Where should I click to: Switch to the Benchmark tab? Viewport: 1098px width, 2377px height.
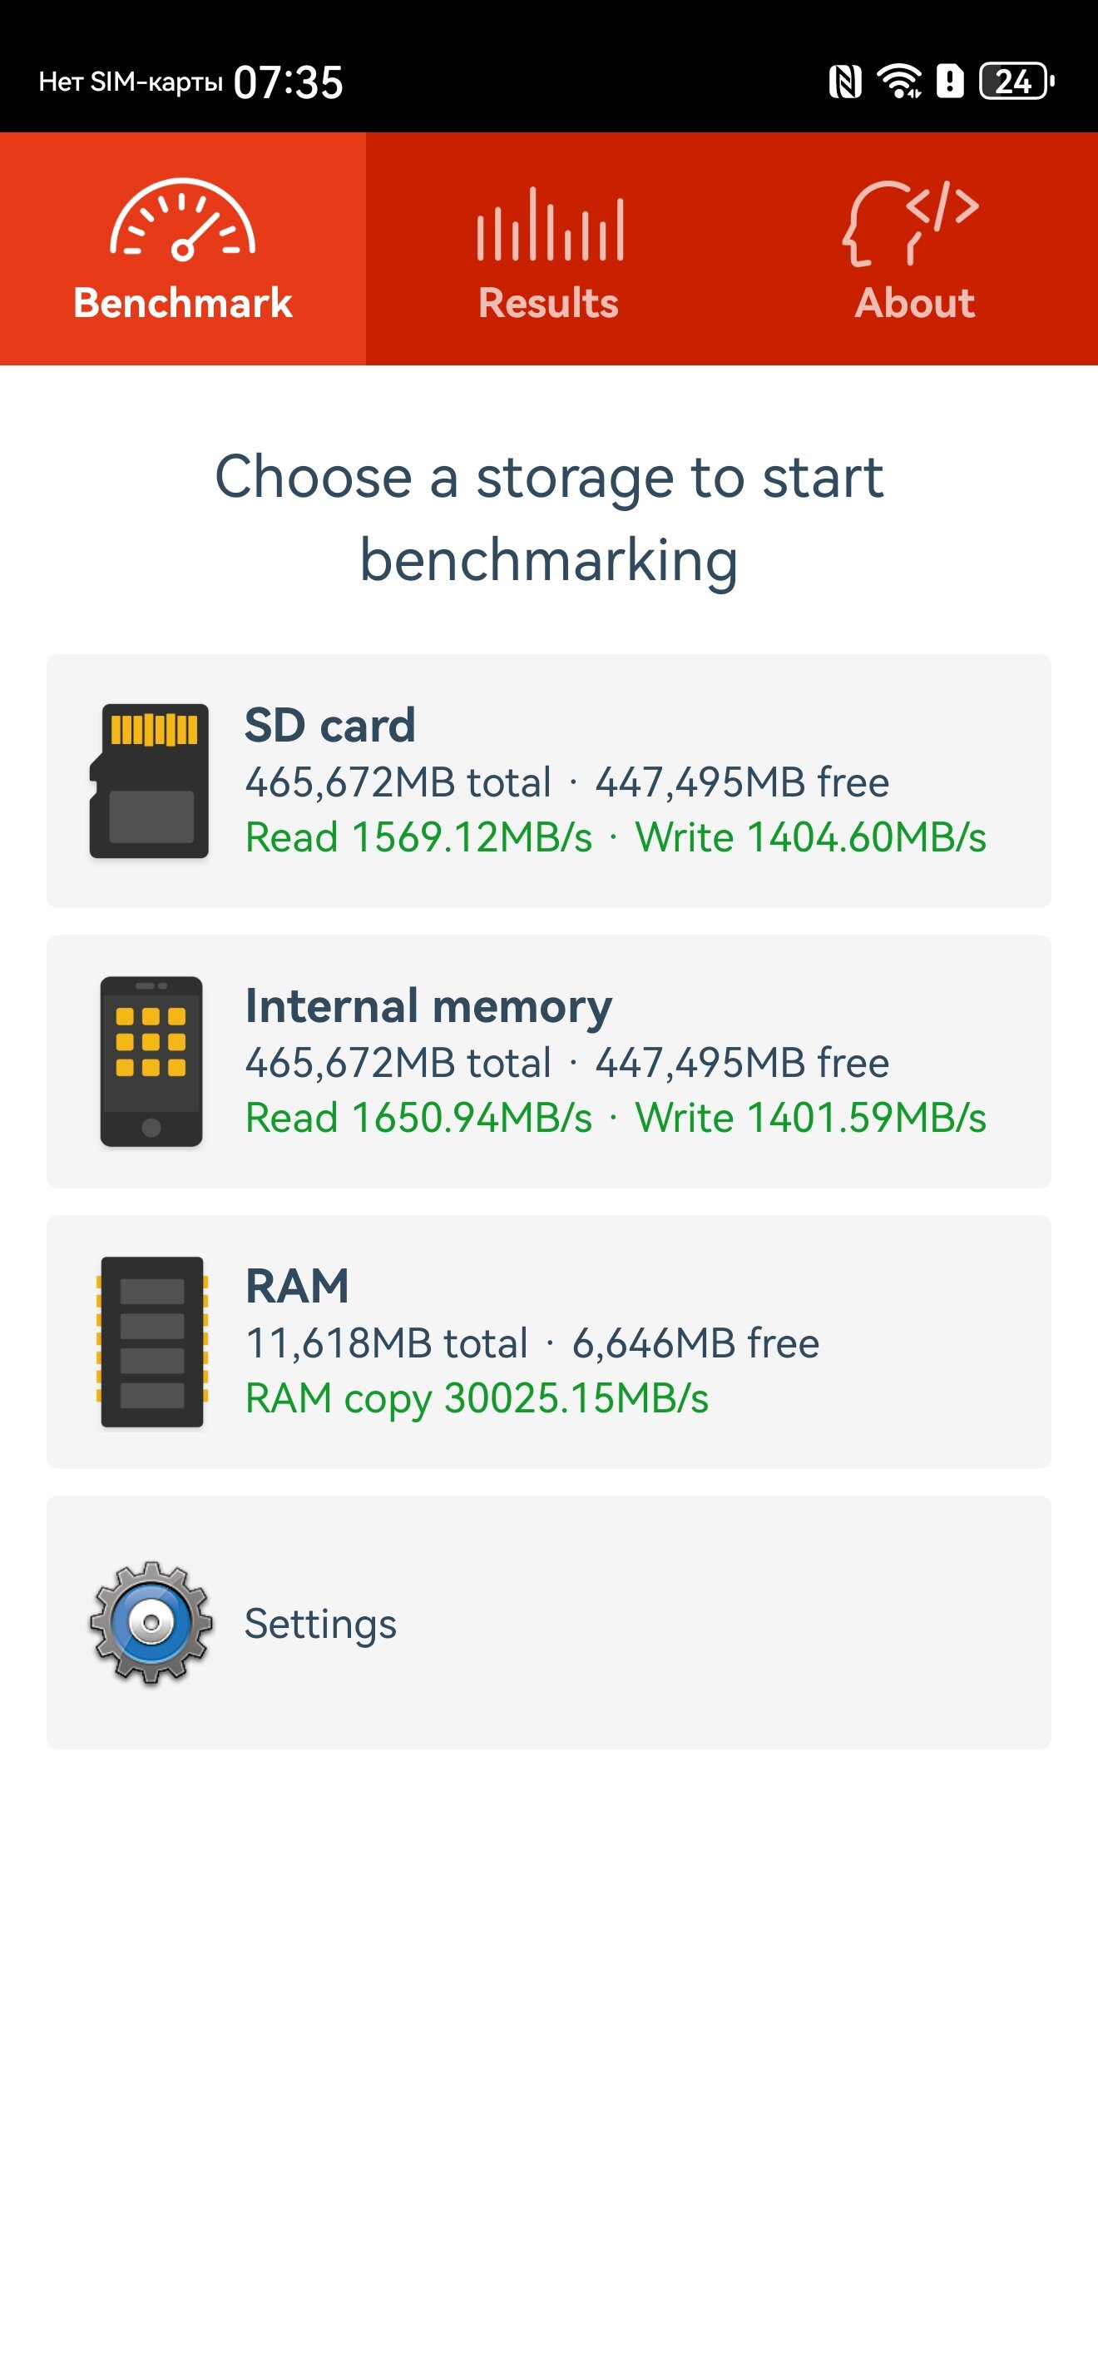click(x=182, y=303)
